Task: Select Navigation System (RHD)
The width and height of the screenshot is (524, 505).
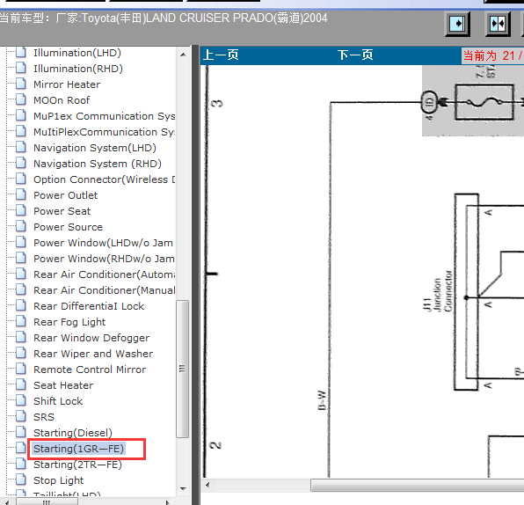Action: point(98,164)
